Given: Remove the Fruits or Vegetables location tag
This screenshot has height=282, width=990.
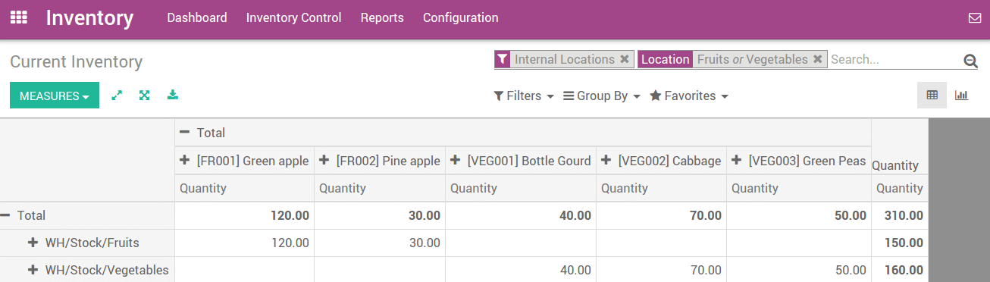Looking at the screenshot, I should tap(817, 59).
